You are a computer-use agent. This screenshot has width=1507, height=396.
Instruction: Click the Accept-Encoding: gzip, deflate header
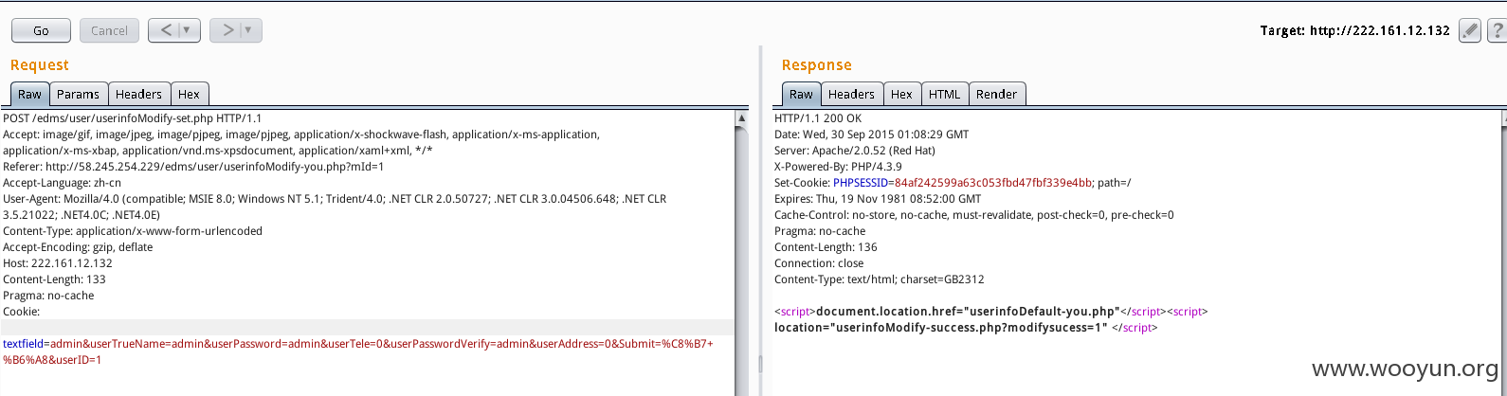(78, 247)
